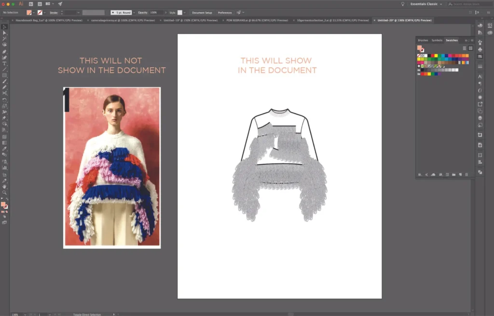
Task: Click the Document Setup button
Action: [x=203, y=12]
